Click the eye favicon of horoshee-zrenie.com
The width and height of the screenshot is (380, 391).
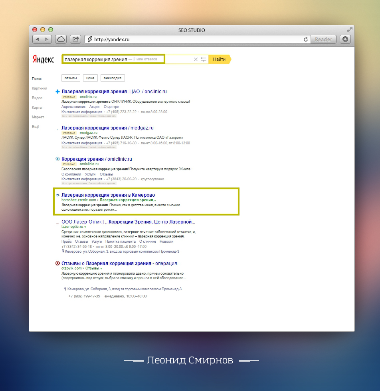[58, 195]
